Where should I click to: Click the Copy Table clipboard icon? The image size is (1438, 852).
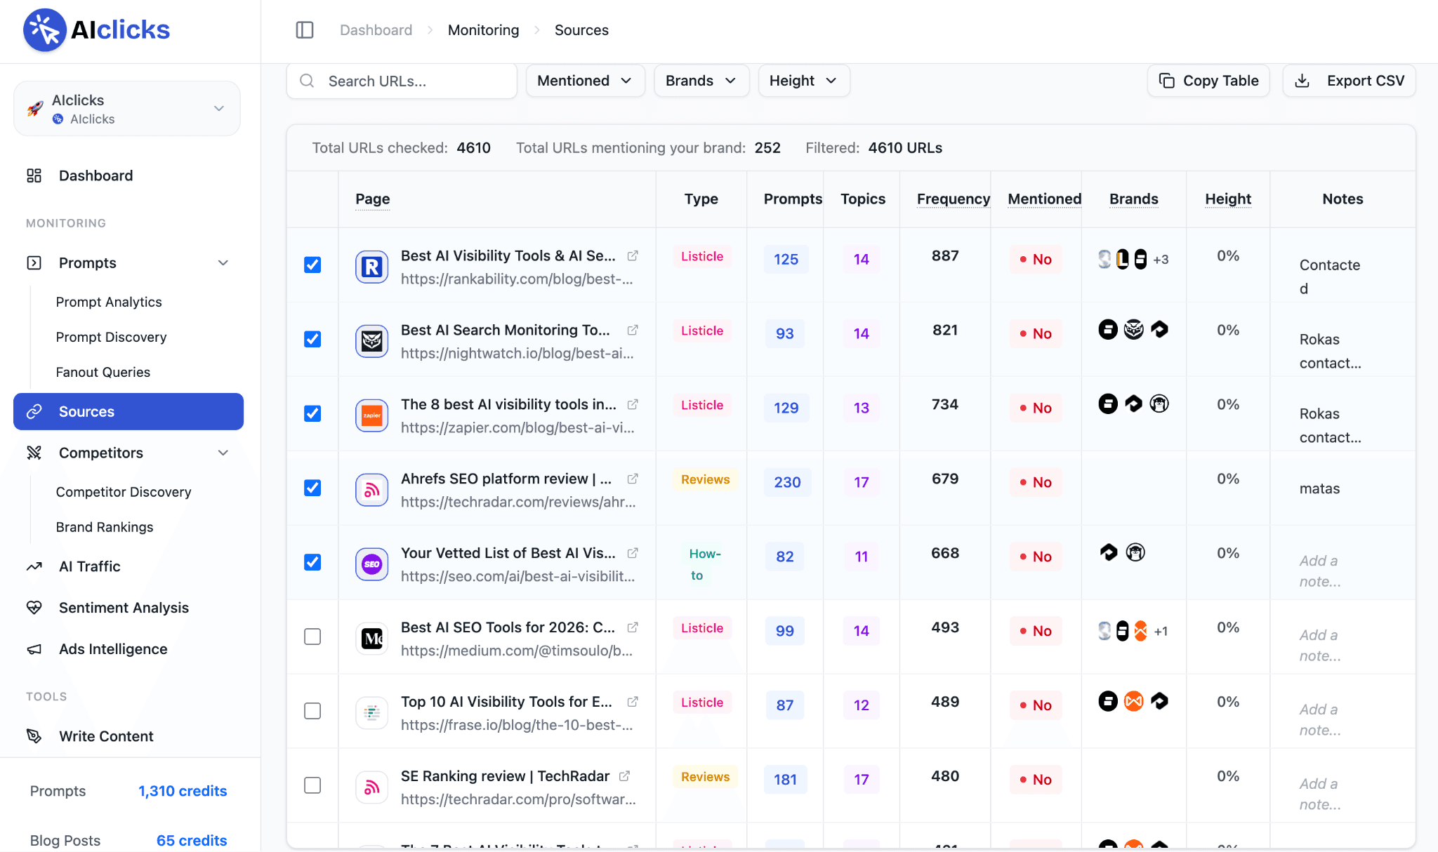click(x=1167, y=81)
